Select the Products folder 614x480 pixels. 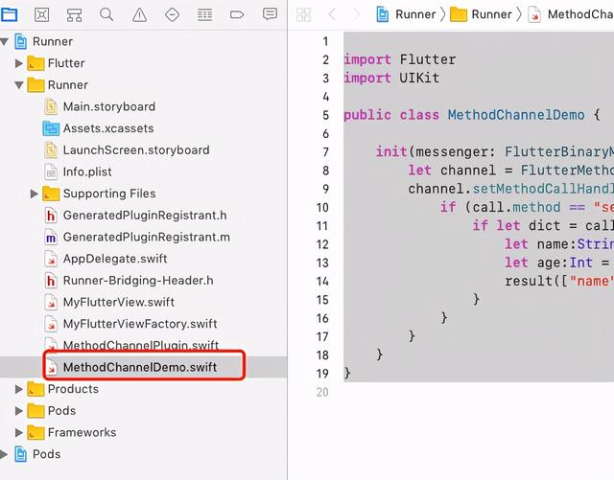[x=73, y=389]
